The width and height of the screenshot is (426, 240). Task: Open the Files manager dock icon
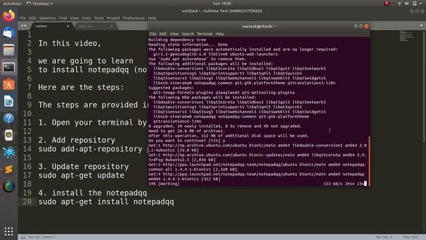(x=9, y=50)
